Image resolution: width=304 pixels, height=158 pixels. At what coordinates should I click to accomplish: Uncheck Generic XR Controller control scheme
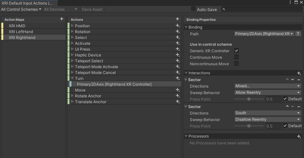236,51
